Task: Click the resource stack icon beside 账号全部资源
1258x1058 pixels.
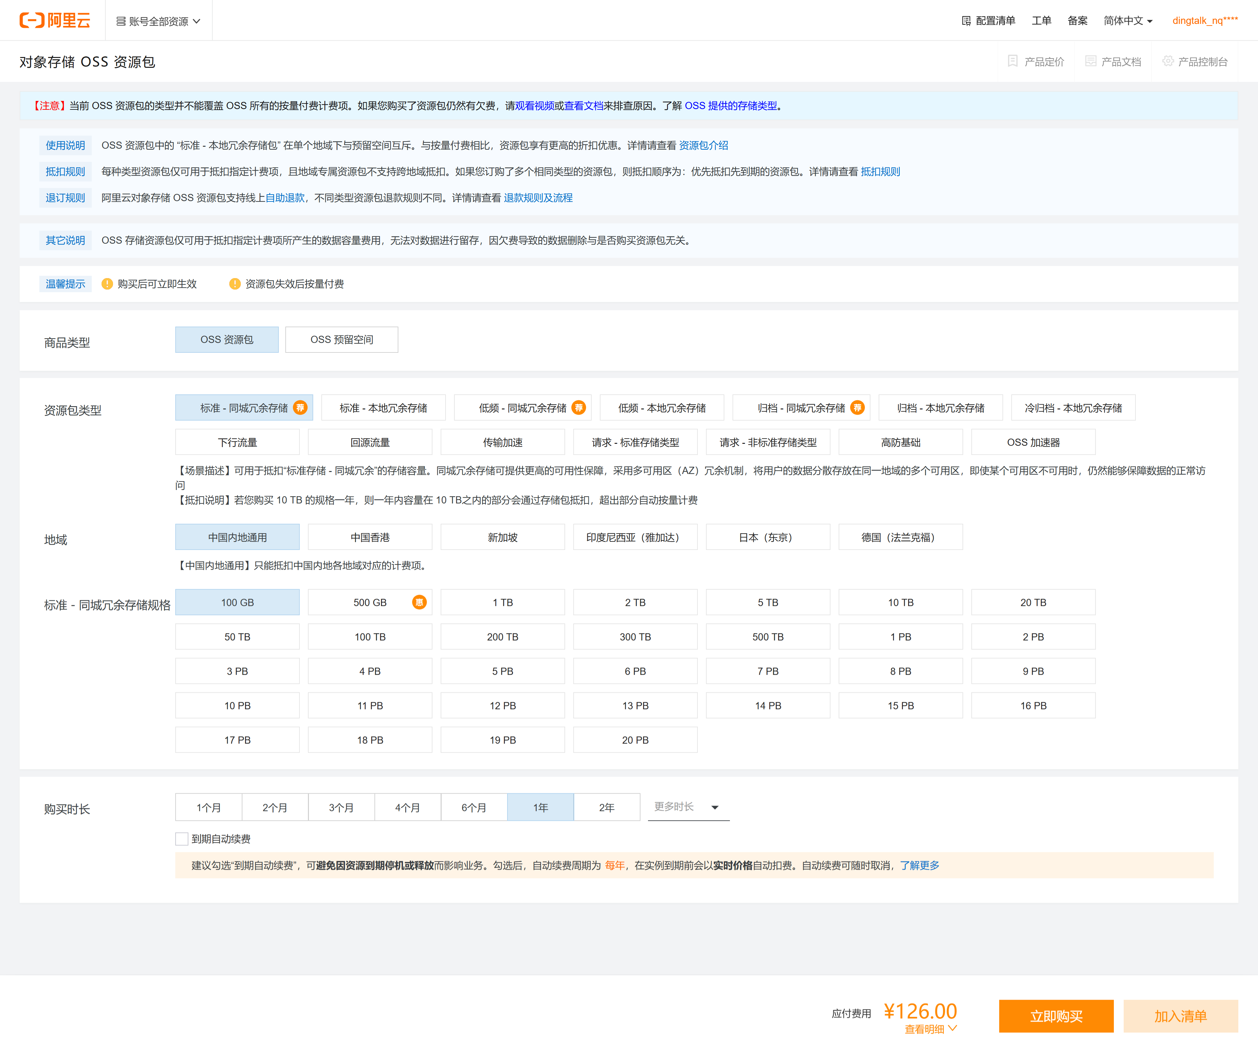Action: [x=121, y=22]
